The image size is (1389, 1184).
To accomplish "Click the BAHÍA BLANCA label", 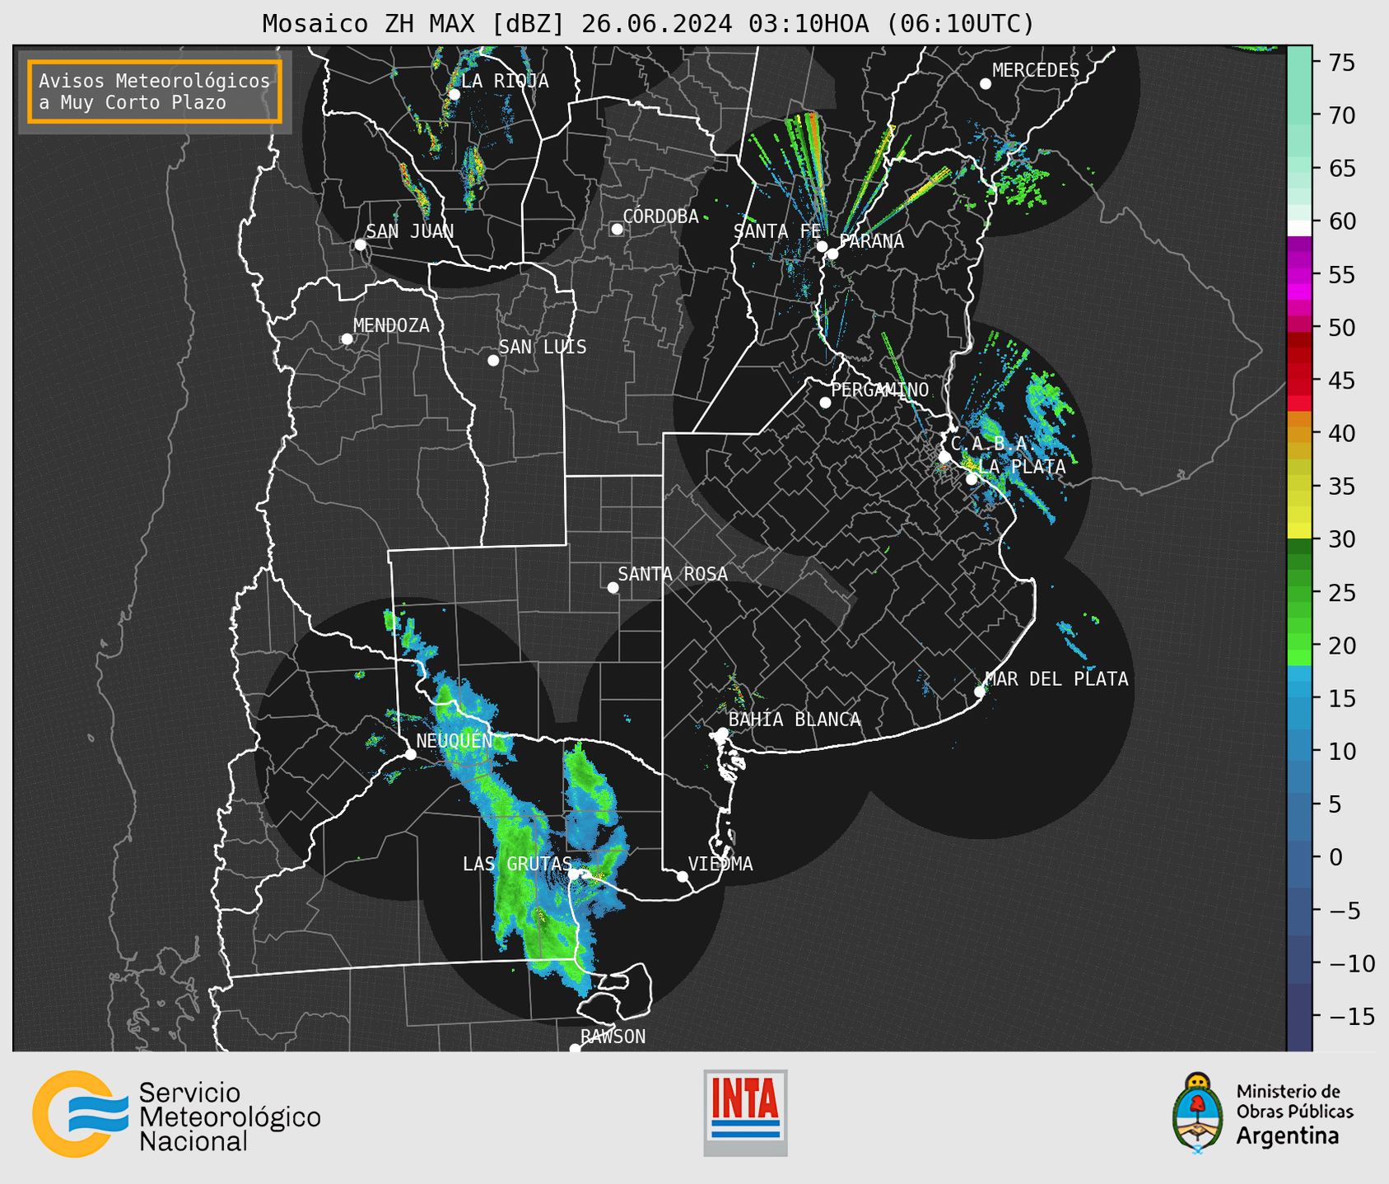I will pyautogui.click(x=795, y=720).
